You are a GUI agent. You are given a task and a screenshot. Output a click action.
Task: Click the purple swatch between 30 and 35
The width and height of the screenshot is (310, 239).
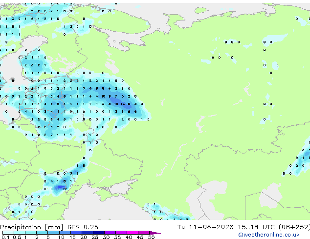click(x=110, y=233)
